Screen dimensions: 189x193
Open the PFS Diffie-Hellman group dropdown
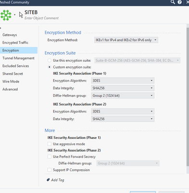click(x=128, y=163)
